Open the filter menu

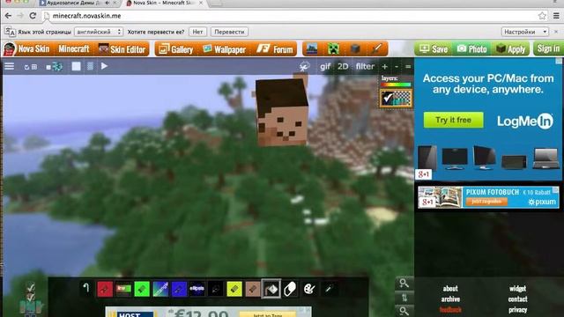(x=365, y=67)
